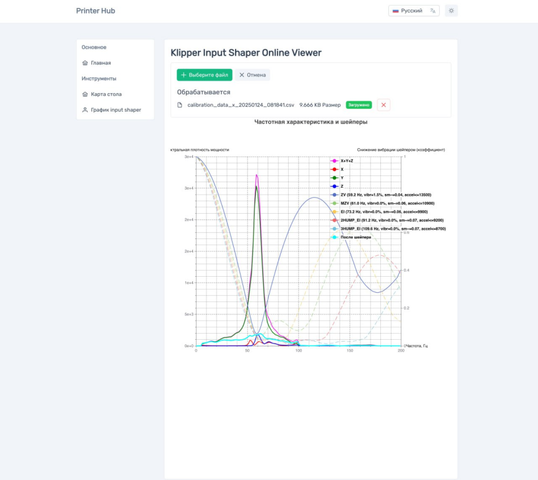Click the calibration_data_x_20250124_081841.csv filename

[x=241, y=105]
